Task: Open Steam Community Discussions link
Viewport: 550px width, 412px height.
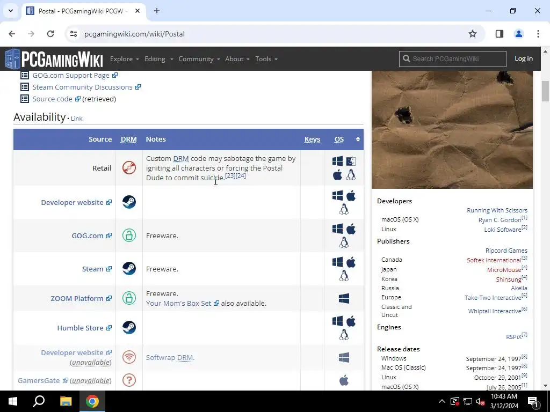Action: pyautogui.click(x=86, y=87)
